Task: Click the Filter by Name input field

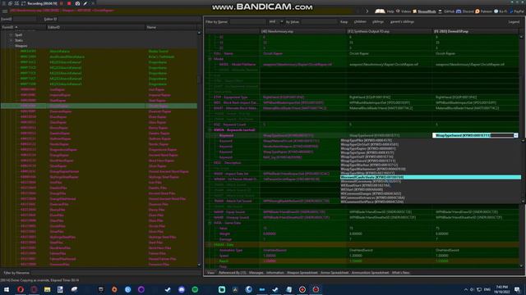Action: [x=248, y=22]
